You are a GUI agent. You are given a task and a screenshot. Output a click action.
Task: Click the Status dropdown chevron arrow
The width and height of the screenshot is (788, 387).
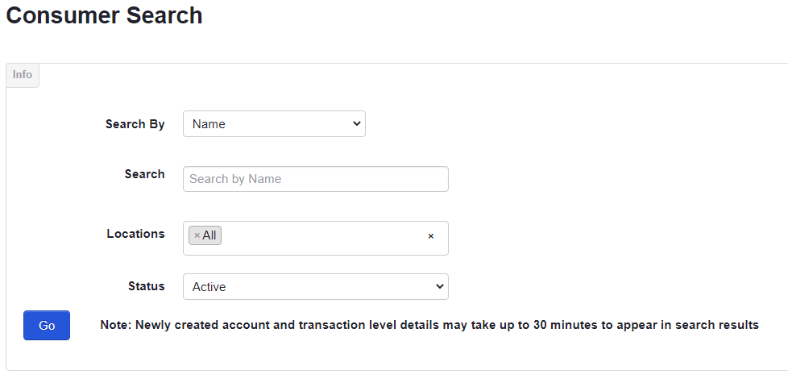tap(439, 287)
